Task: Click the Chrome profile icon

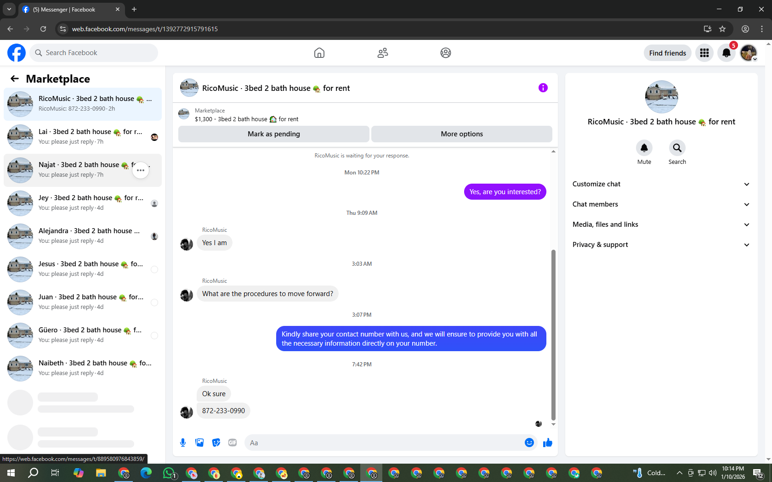Action: tap(745, 29)
